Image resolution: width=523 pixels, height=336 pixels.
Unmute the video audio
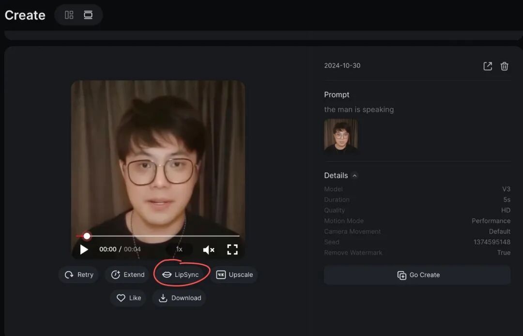coord(208,250)
